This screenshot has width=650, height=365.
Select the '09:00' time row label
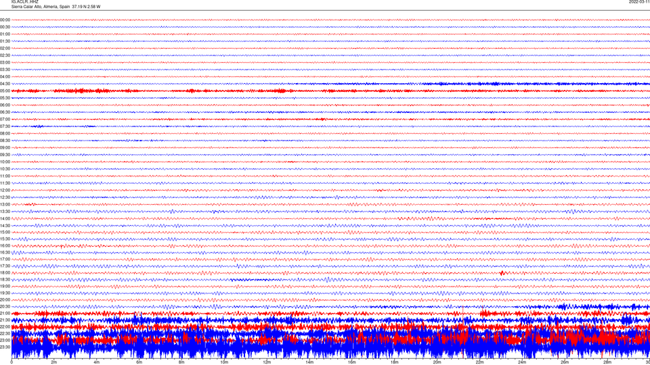(5, 148)
